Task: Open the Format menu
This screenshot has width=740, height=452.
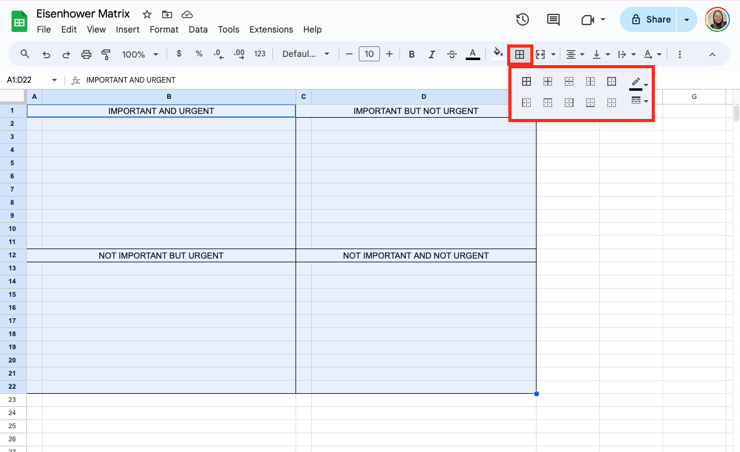Action: (164, 29)
